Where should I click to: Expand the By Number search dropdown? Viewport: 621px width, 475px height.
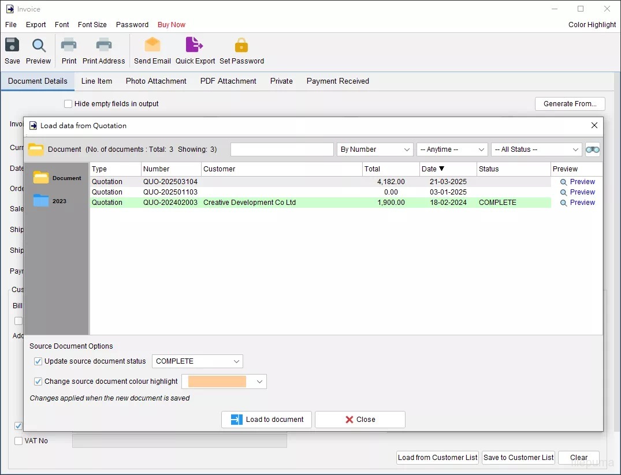[375, 149]
